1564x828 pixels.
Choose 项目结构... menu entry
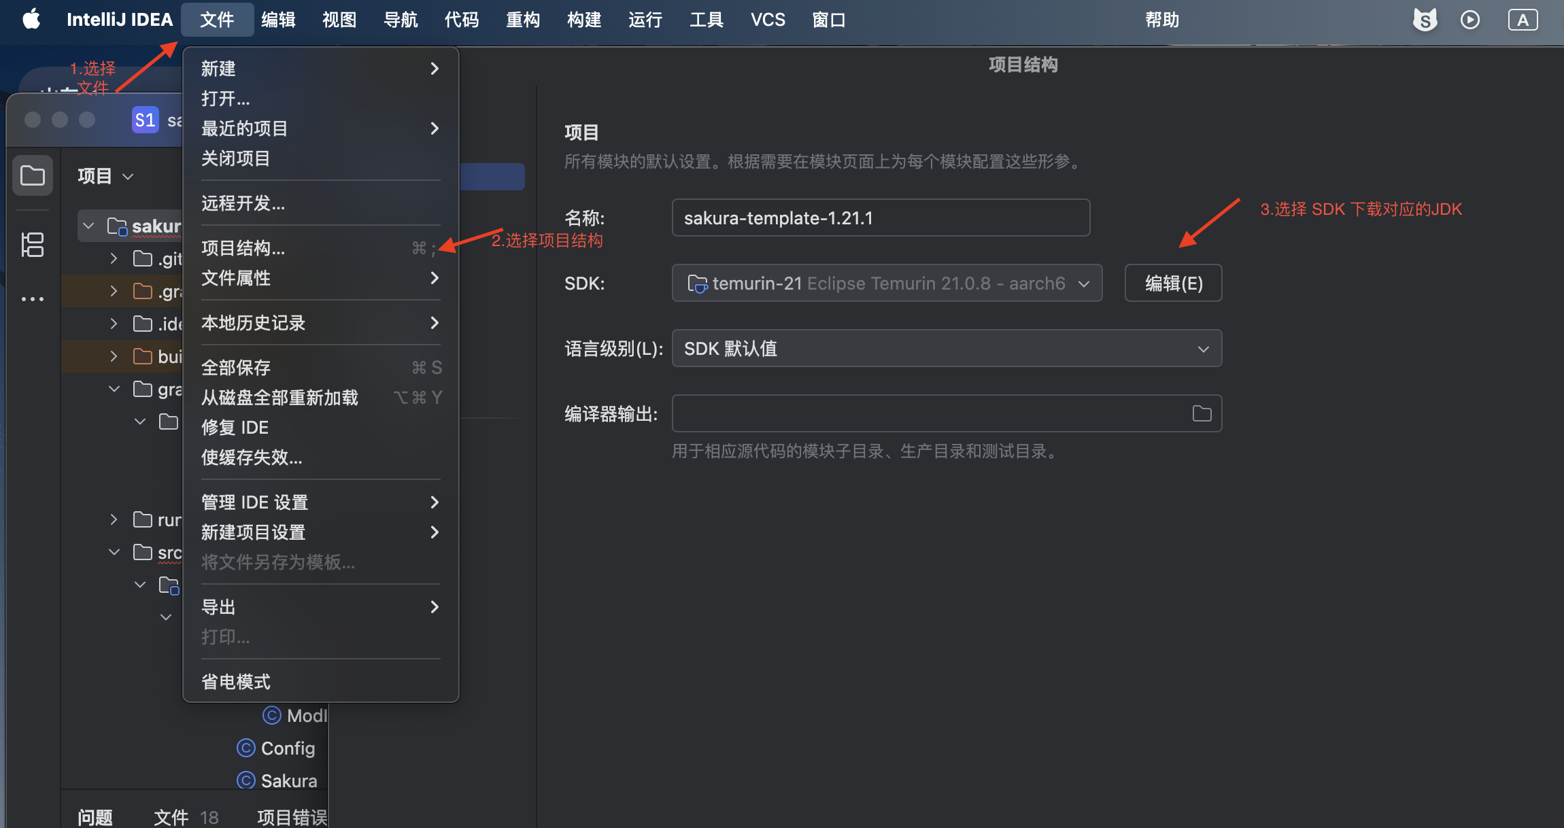pos(321,248)
